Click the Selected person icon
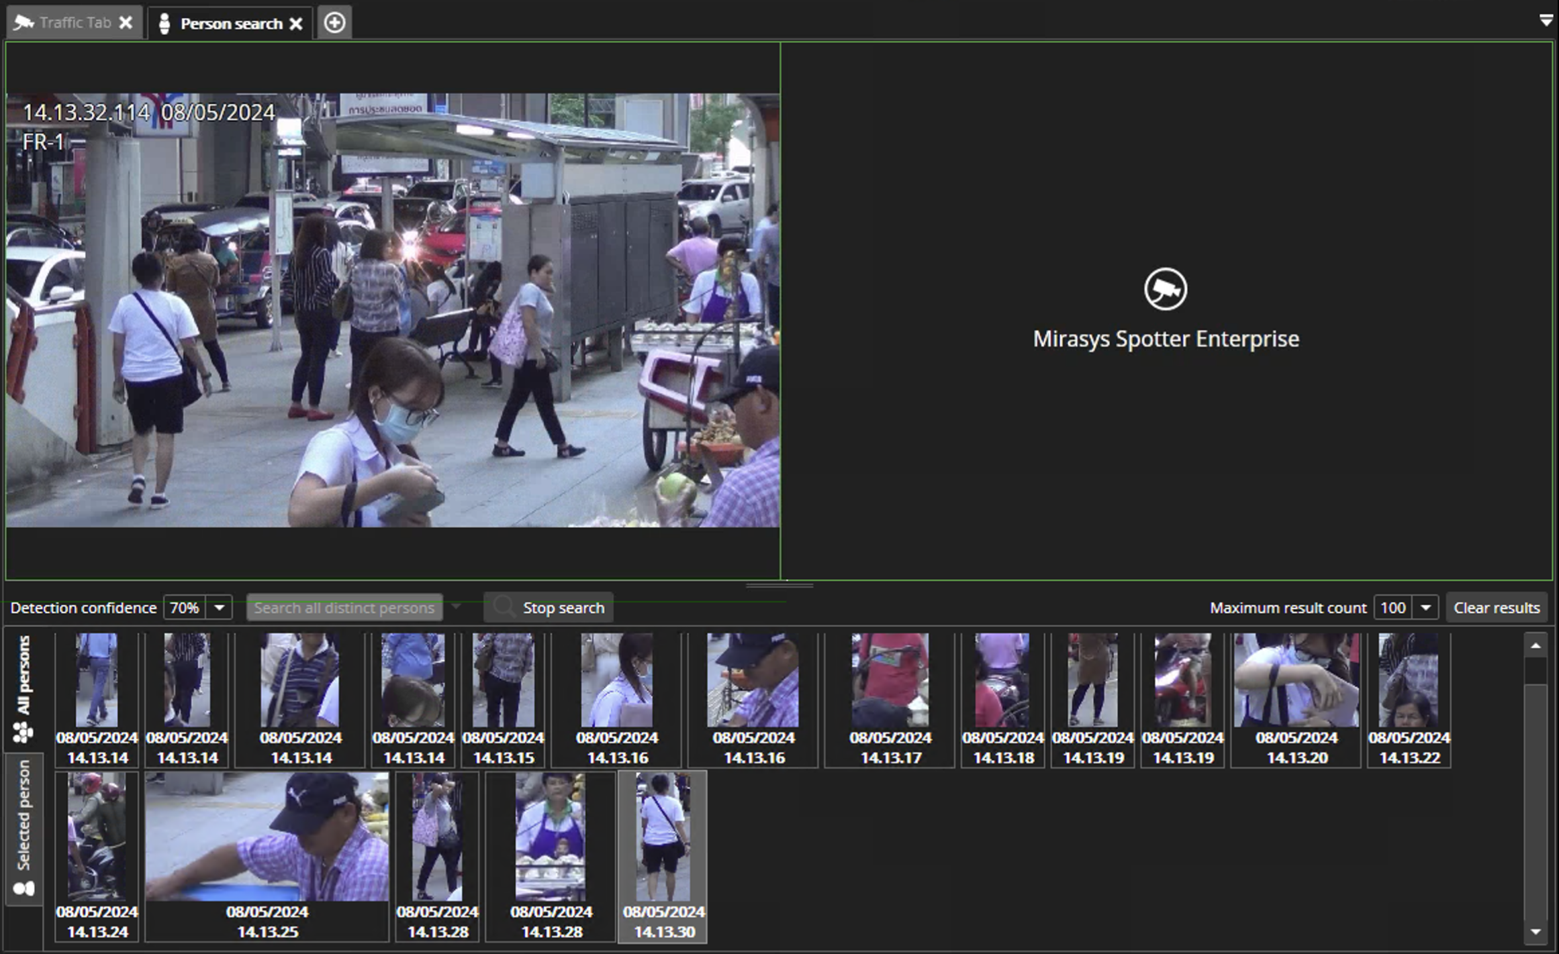The image size is (1559, 954). (x=23, y=889)
